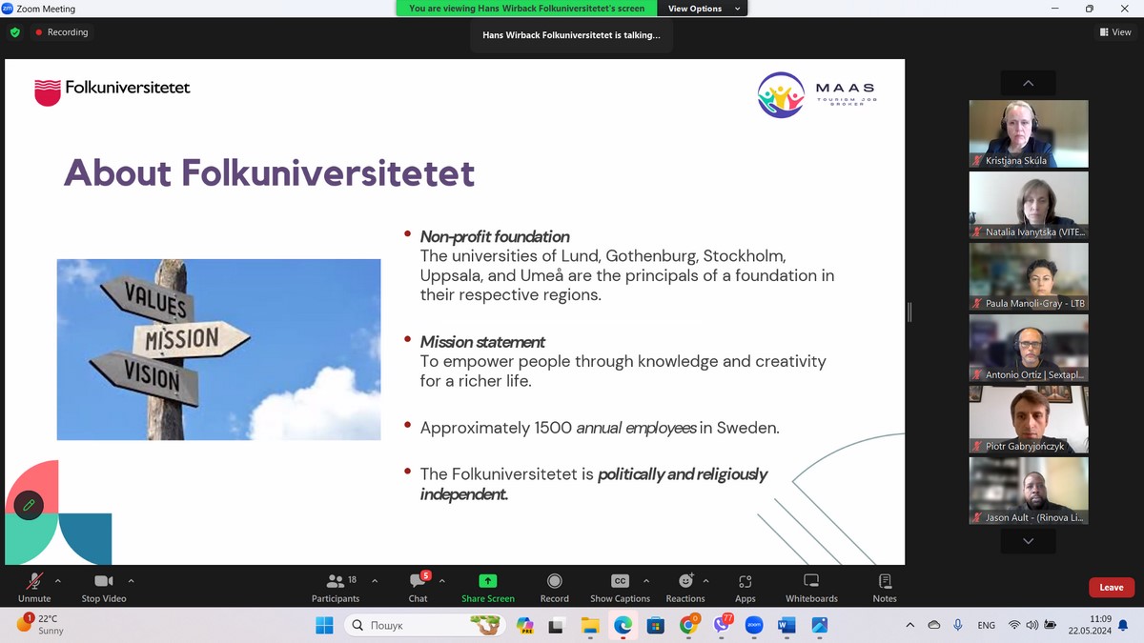Open the Chat panel icon
Screen dimensions: 1144x643
(x=418, y=582)
